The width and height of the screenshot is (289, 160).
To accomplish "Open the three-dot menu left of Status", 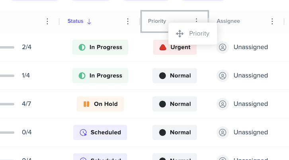I will [x=47, y=21].
